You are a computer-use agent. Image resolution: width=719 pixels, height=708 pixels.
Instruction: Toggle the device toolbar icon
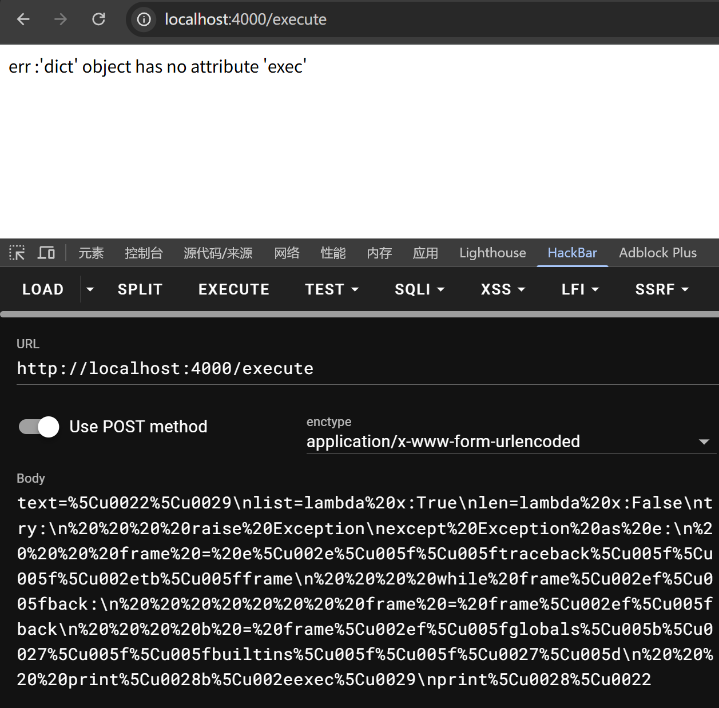click(x=46, y=253)
